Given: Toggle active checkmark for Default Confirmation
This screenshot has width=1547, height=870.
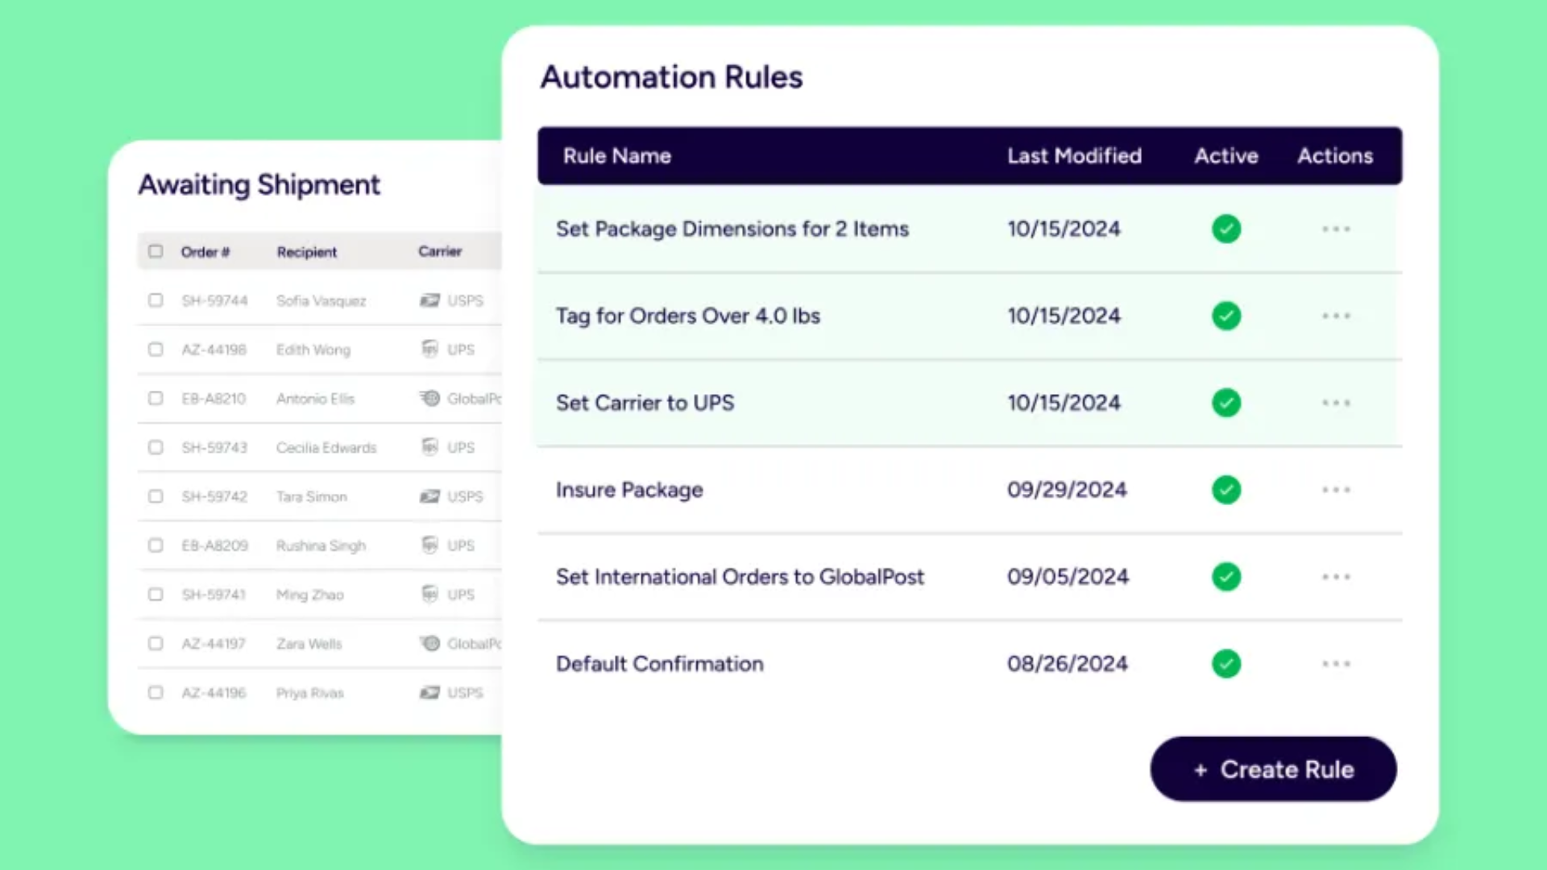Looking at the screenshot, I should tap(1226, 664).
